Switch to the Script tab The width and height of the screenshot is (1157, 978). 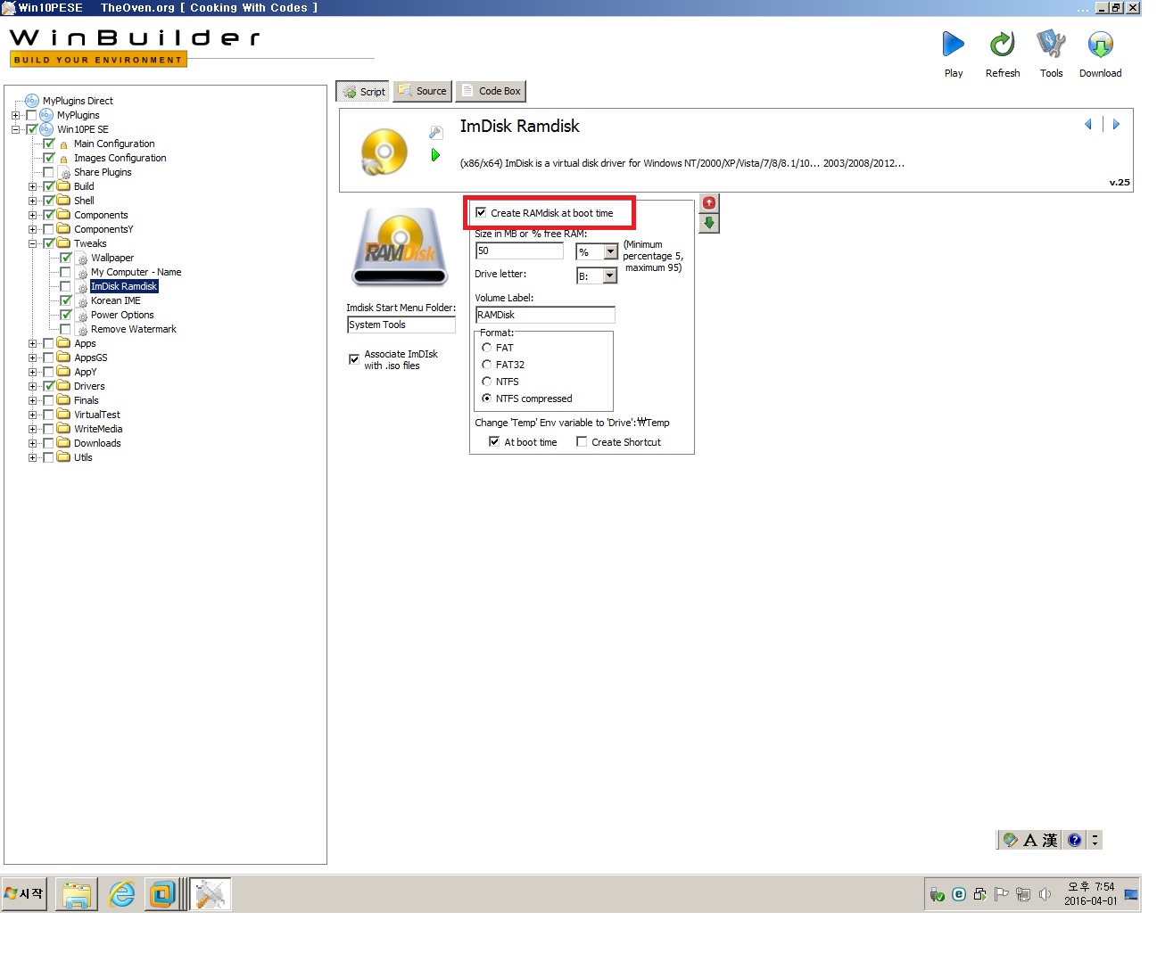pyautogui.click(x=363, y=91)
